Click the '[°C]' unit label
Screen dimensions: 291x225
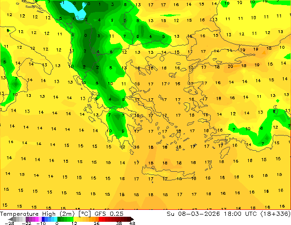tap(84, 214)
